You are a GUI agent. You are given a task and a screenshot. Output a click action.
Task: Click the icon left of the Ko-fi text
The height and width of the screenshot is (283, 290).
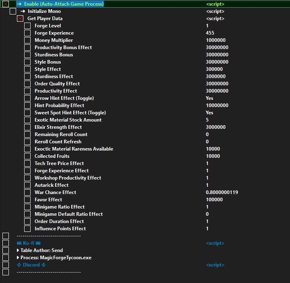coord(19,243)
